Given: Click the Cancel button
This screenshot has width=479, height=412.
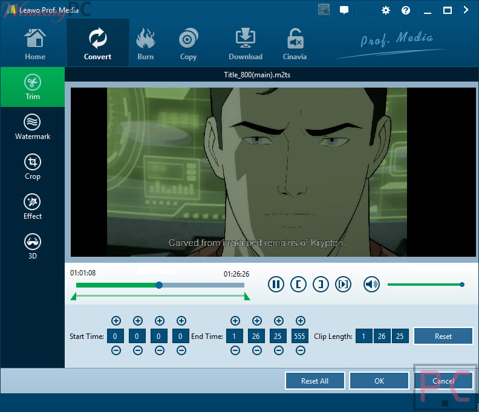Looking at the screenshot, I should pos(443,381).
